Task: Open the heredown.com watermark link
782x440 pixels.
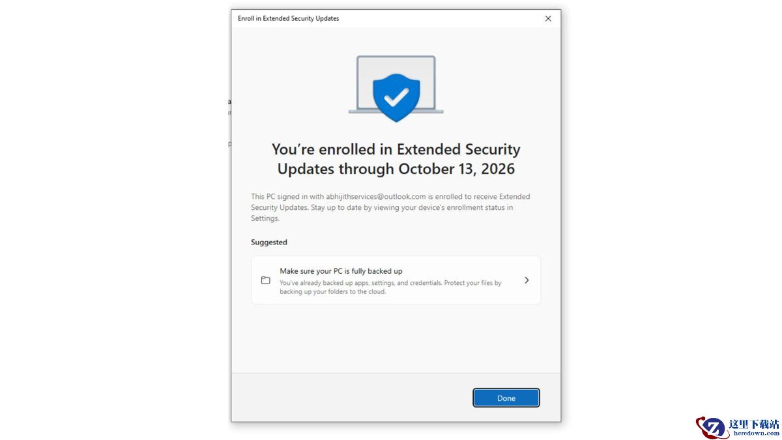Action: [756, 433]
